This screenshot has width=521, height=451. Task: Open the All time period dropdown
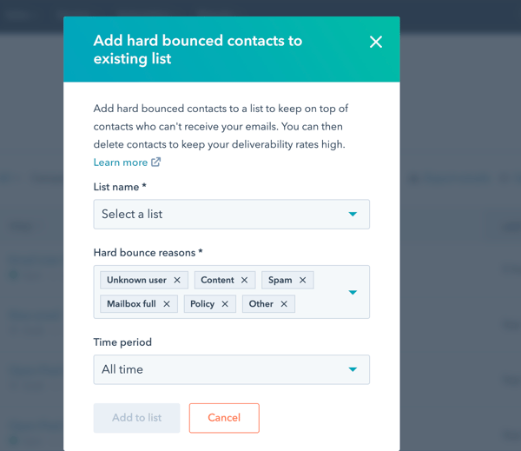(231, 369)
